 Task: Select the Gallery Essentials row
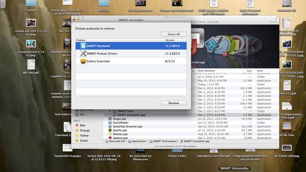pyautogui.click(x=131, y=61)
